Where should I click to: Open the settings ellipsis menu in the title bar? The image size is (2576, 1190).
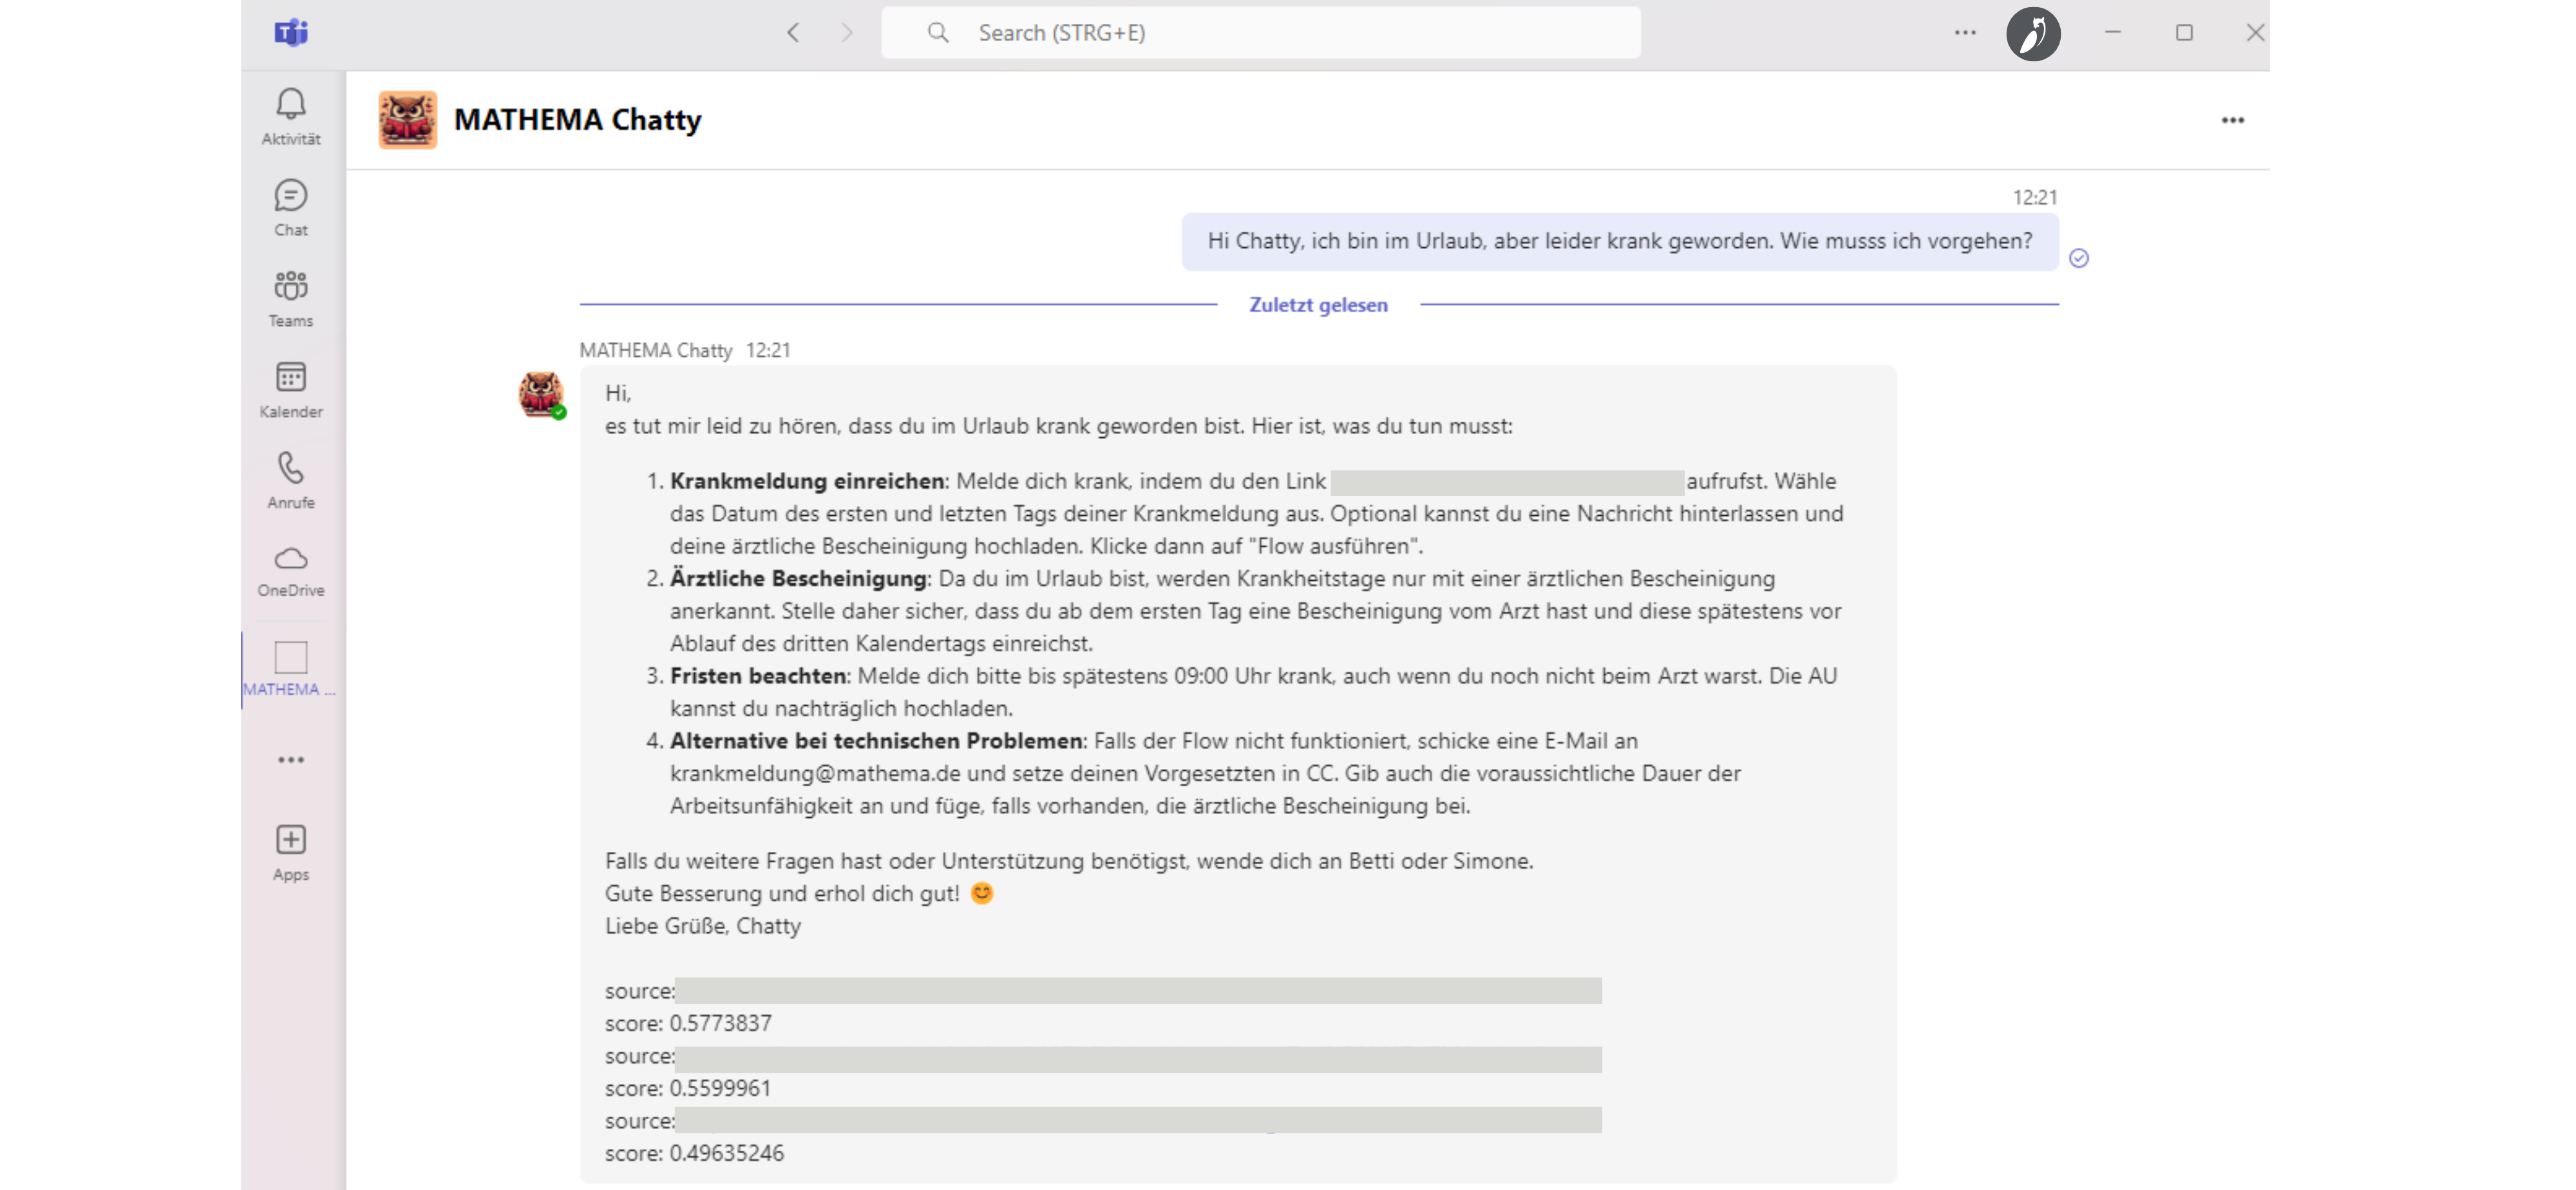[x=1965, y=33]
